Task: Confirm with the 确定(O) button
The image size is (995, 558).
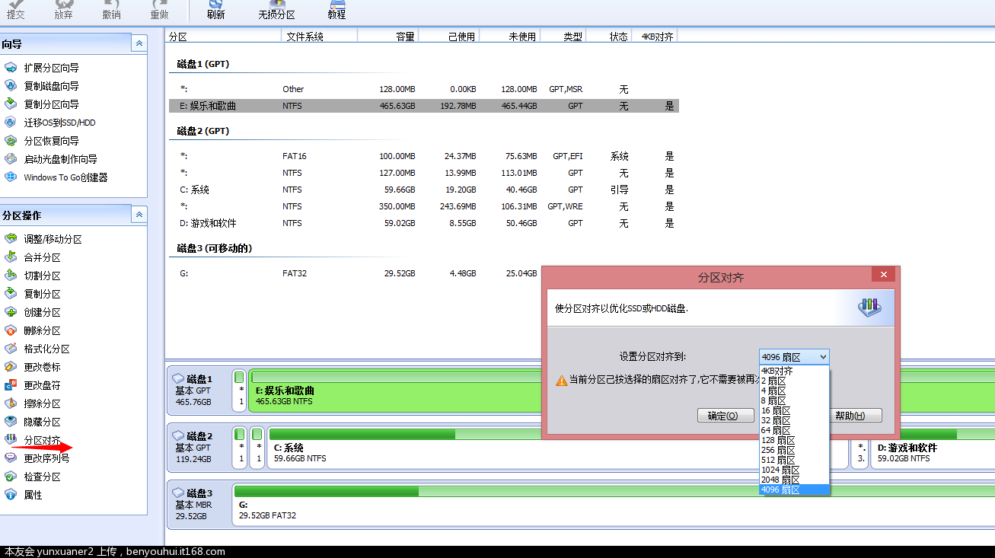Action: (x=725, y=416)
